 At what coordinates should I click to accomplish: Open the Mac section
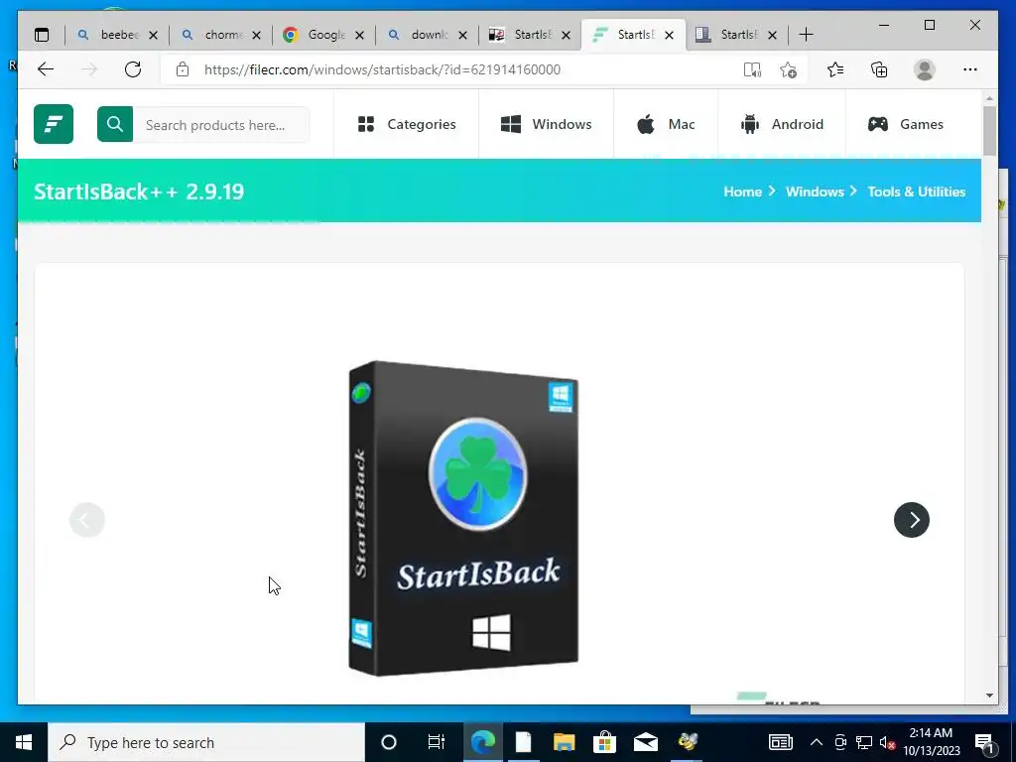tap(666, 124)
